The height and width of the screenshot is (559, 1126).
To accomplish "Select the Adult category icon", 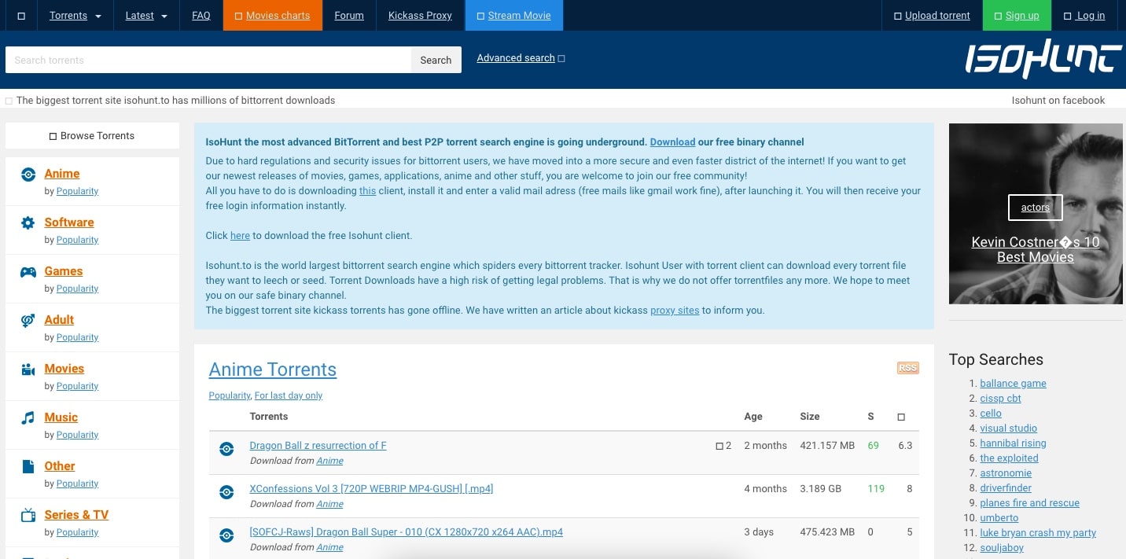I will coord(28,320).
